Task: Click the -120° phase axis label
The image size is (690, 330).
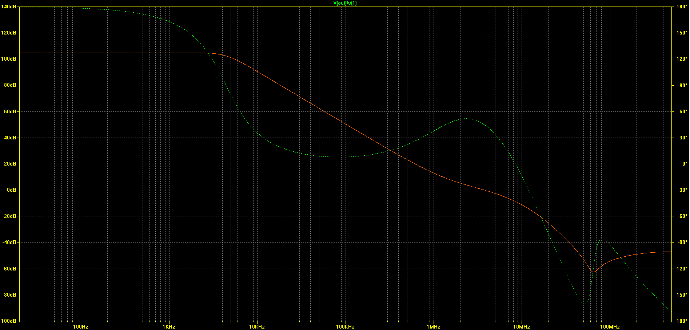Action: [x=681, y=269]
